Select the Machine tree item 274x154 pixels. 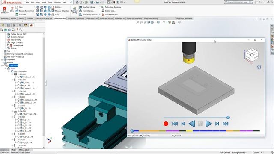pyautogui.click(x=18, y=34)
